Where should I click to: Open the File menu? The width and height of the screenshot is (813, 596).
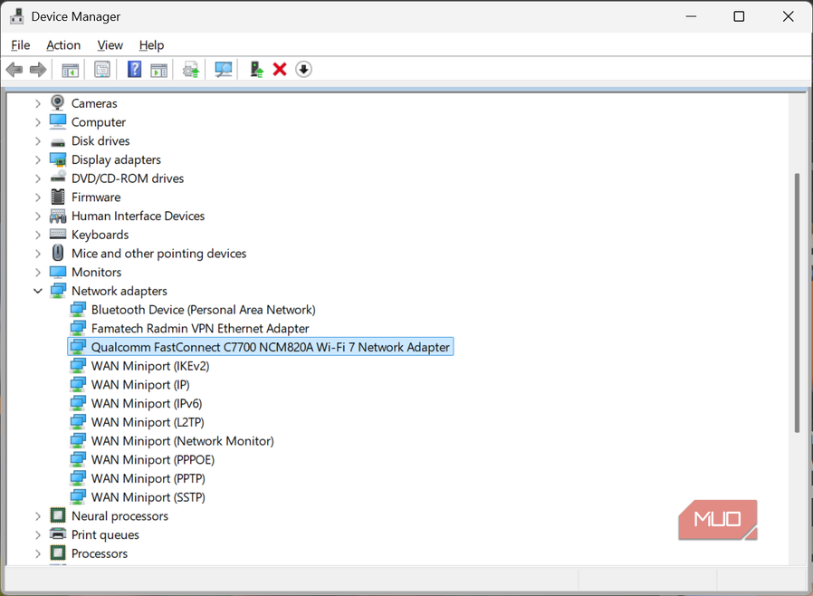pyautogui.click(x=21, y=45)
